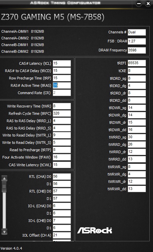Select the tRDWR_dr value field
The width and height of the screenshot is (153, 252).
coord(137,122)
